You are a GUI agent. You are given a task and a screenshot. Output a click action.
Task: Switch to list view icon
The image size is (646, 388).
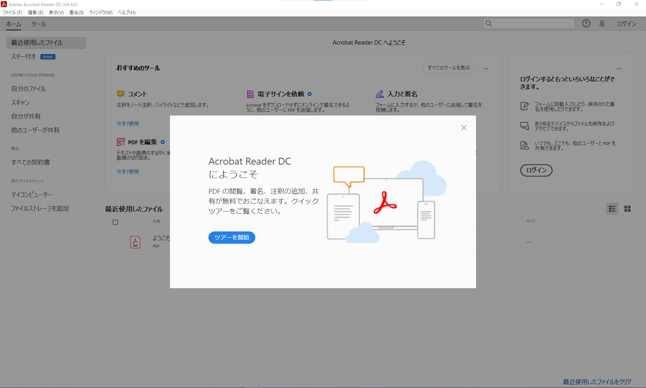point(612,209)
